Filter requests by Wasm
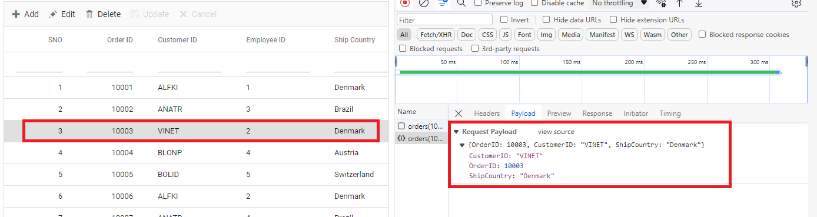The width and height of the screenshot is (817, 217). pos(652,35)
